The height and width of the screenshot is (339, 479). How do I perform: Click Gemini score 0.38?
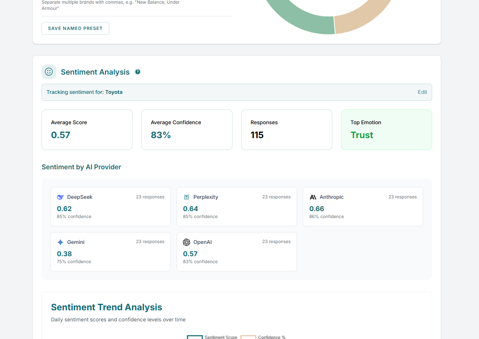(64, 254)
